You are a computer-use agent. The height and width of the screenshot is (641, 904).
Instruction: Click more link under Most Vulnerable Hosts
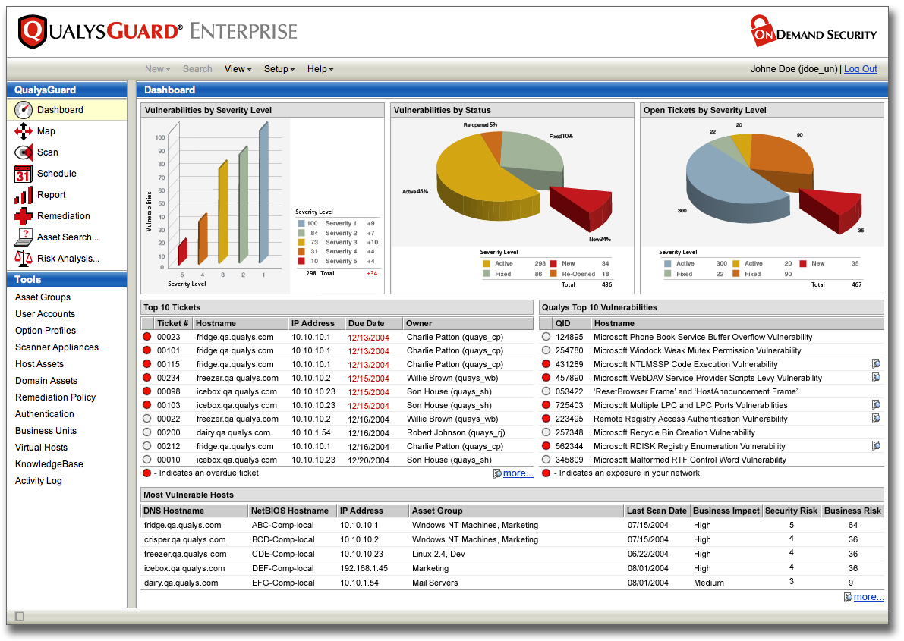(868, 597)
